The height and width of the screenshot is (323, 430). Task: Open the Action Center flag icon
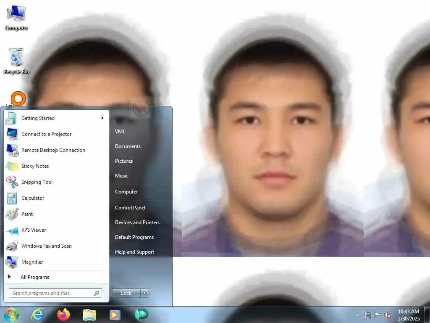[x=378, y=315]
